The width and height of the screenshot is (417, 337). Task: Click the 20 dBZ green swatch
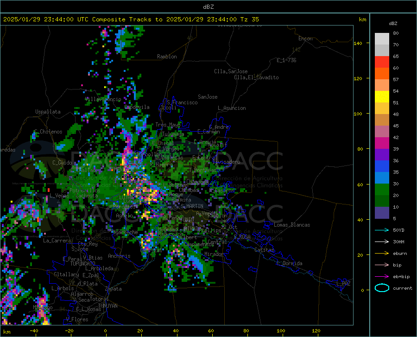[382, 190]
